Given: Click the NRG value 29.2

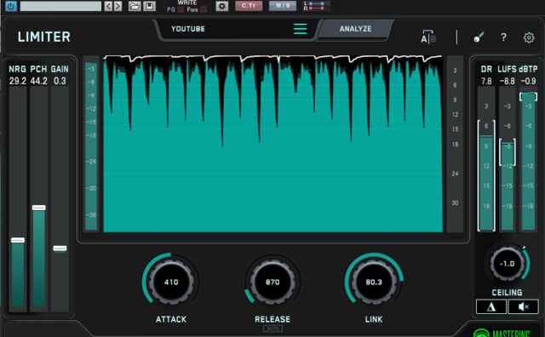Looking at the screenshot, I should coord(18,81).
